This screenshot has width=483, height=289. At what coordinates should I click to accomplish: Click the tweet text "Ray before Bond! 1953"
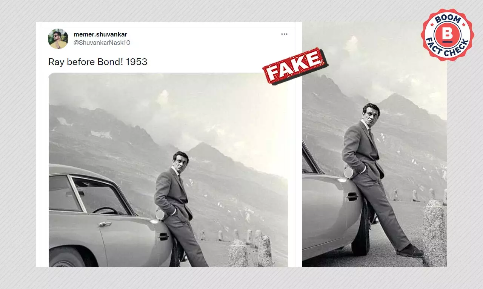[98, 62]
